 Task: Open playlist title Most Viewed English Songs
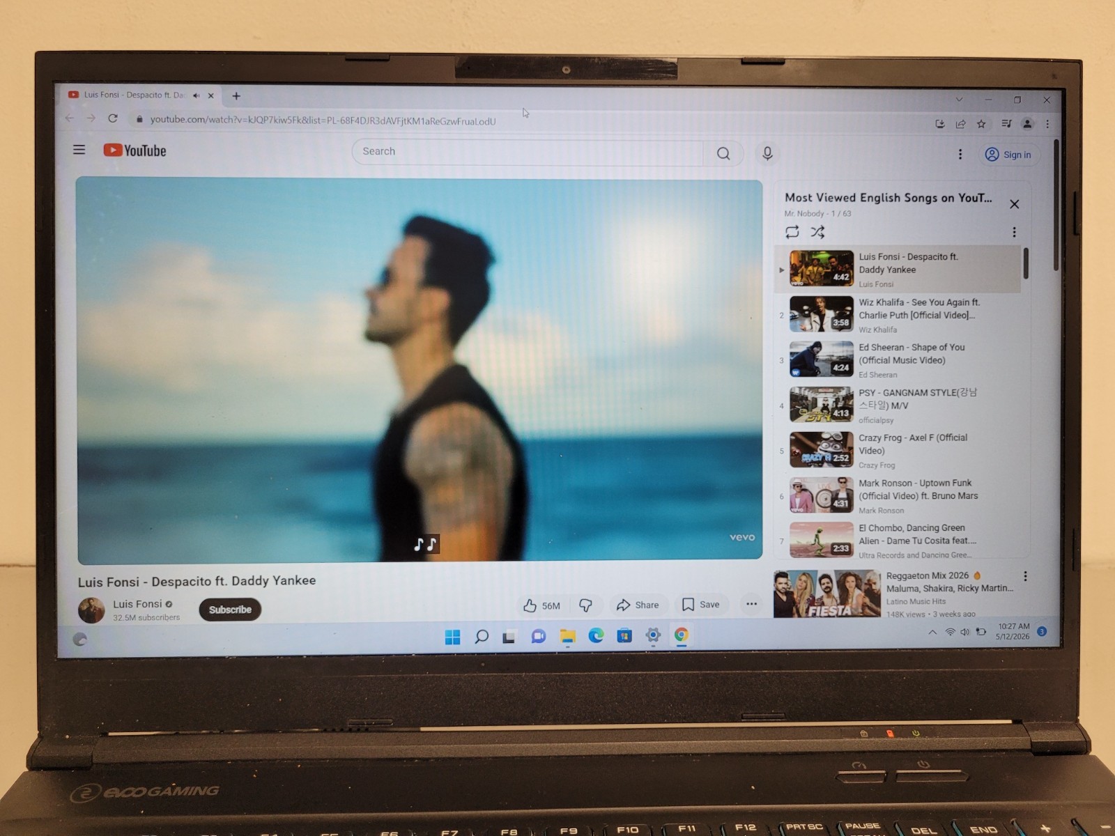[x=888, y=198]
